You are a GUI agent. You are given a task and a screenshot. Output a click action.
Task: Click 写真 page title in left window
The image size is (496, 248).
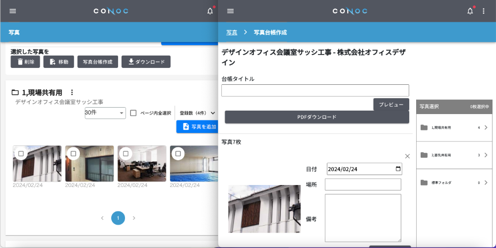coord(14,32)
